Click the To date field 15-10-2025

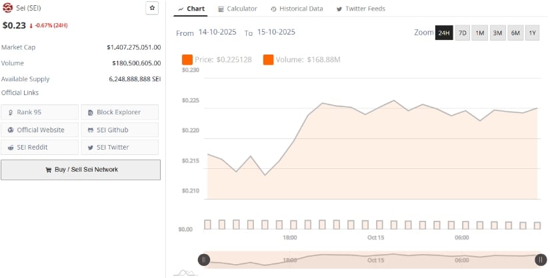(x=276, y=33)
